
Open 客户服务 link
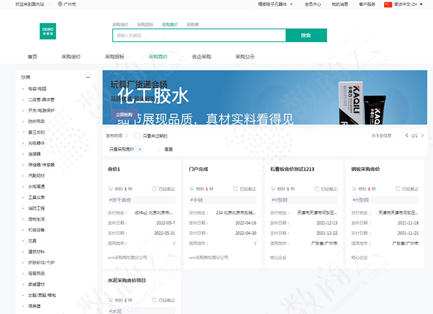tap(367, 4)
